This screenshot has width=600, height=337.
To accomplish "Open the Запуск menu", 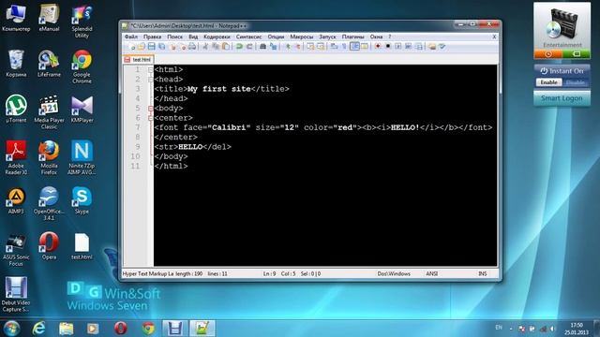I will click(x=327, y=37).
